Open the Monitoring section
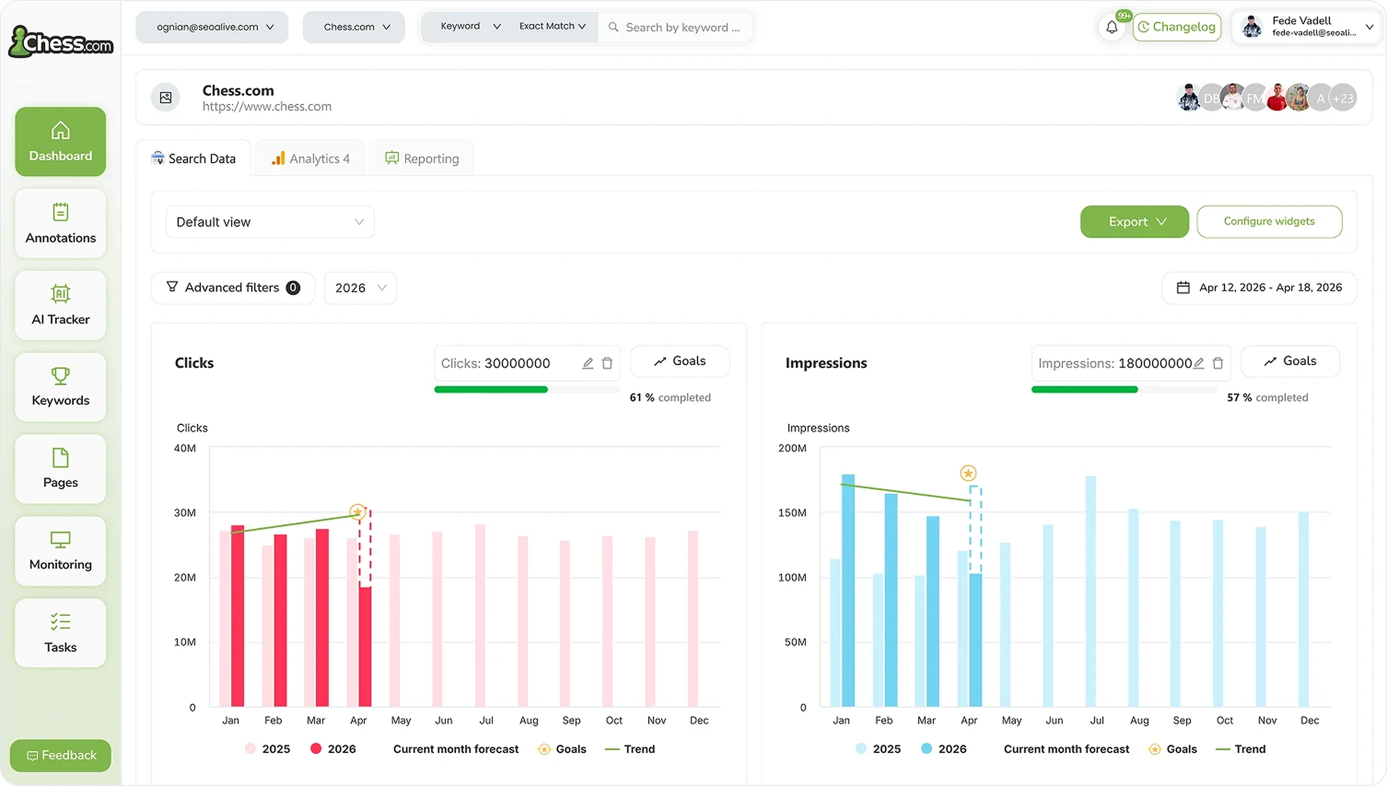The height and width of the screenshot is (786, 1387). 60,551
